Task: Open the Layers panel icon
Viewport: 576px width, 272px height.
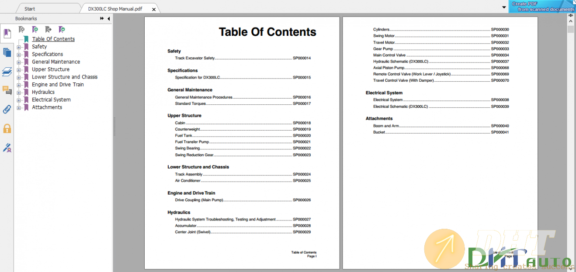Action: pyautogui.click(x=7, y=72)
